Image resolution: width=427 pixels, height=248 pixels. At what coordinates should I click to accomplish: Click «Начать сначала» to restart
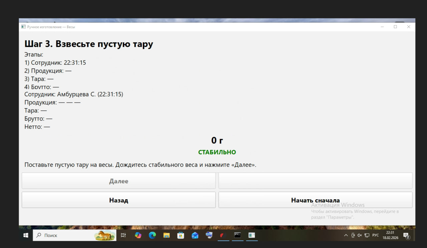(315, 200)
